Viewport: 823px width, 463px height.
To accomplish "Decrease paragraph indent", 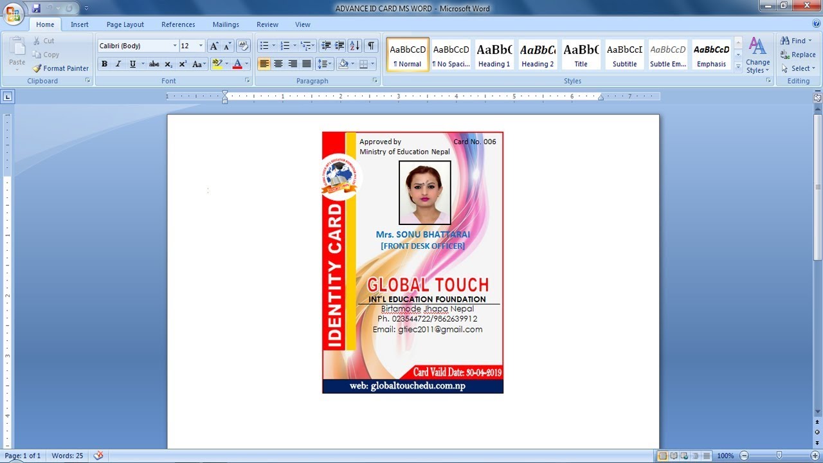I will tap(326, 46).
